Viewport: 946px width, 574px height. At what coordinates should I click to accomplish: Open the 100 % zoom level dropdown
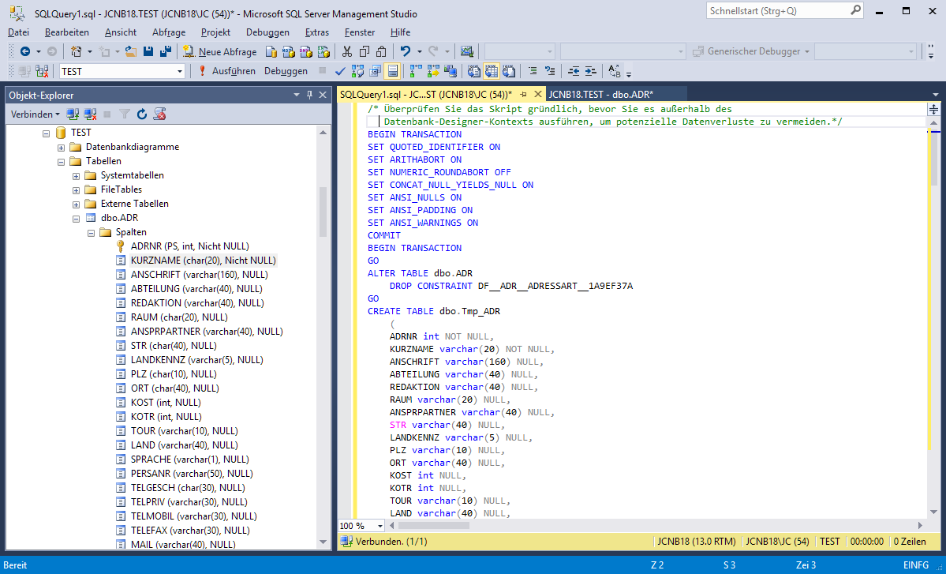380,526
